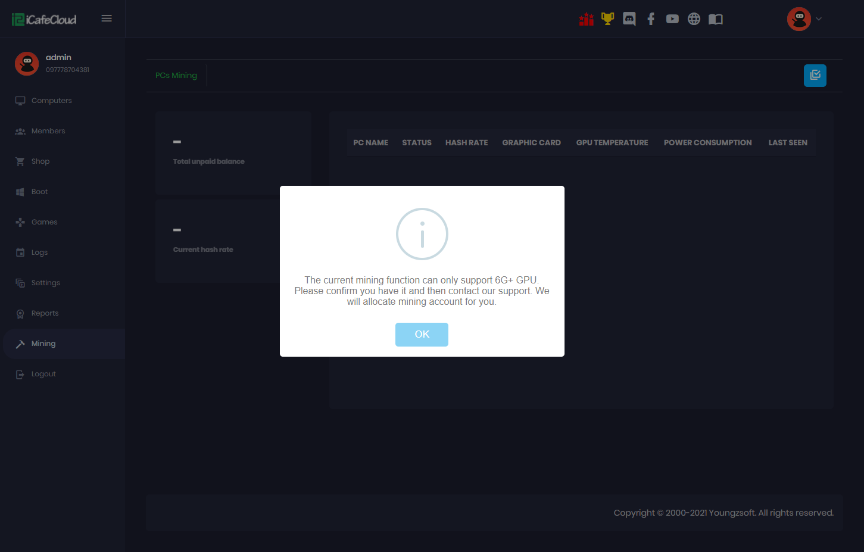This screenshot has height=552, width=864.
Task: Click Logout in the sidebar
Action: (43, 374)
